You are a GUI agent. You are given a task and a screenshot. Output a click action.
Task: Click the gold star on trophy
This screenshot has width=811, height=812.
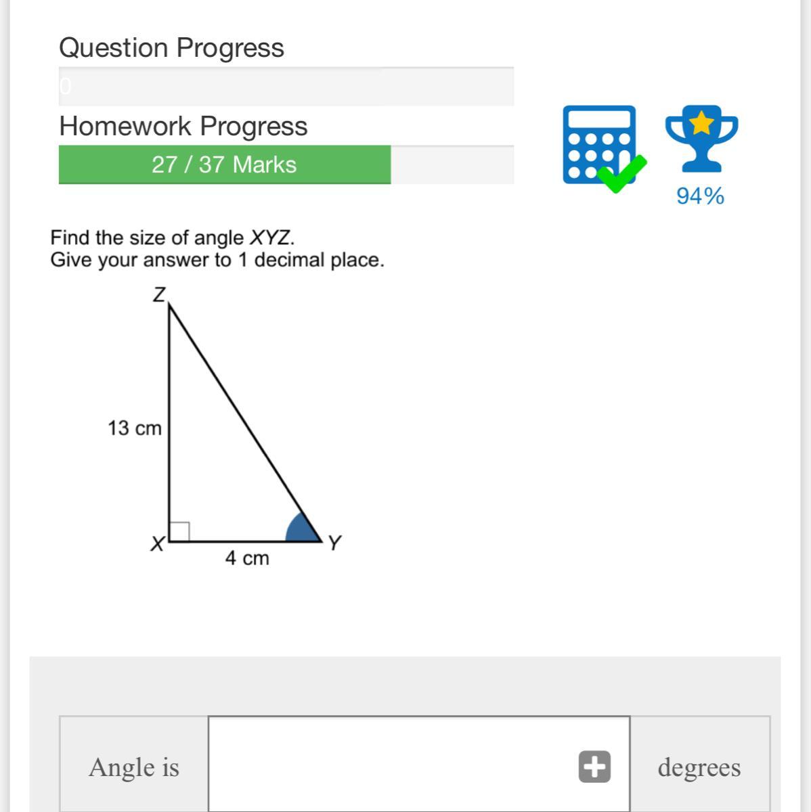click(702, 123)
